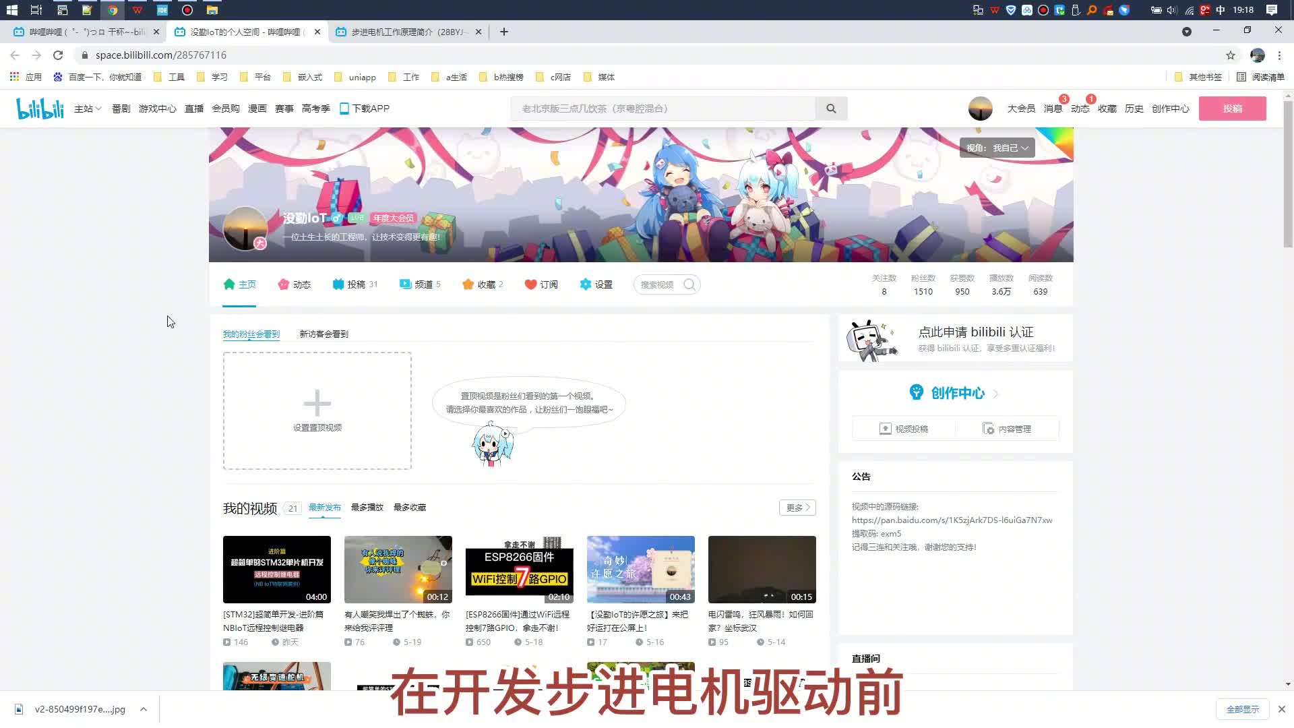
Task: Open 动态 in the top header
Action: [1080, 109]
